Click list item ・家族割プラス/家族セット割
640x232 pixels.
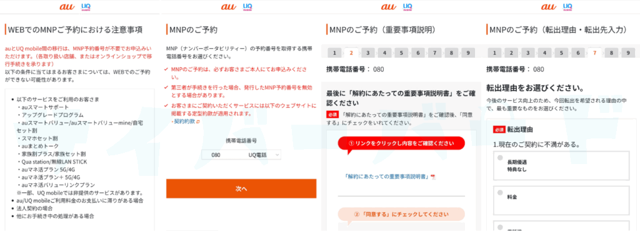pyautogui.click(x=51, y=154)
